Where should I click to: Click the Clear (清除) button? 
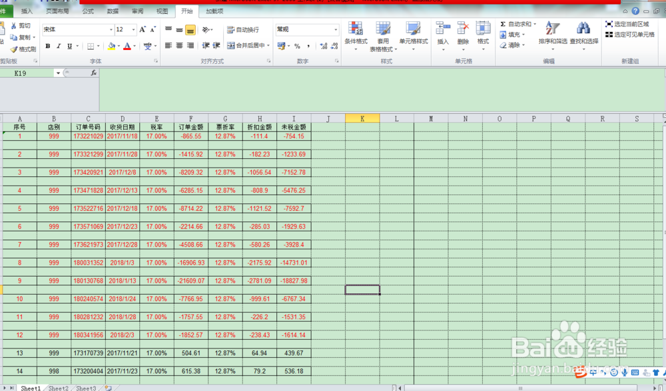pyautogui.click(x=513, y=45)
